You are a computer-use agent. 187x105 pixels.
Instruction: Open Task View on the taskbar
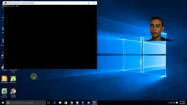tap(49, 103)
